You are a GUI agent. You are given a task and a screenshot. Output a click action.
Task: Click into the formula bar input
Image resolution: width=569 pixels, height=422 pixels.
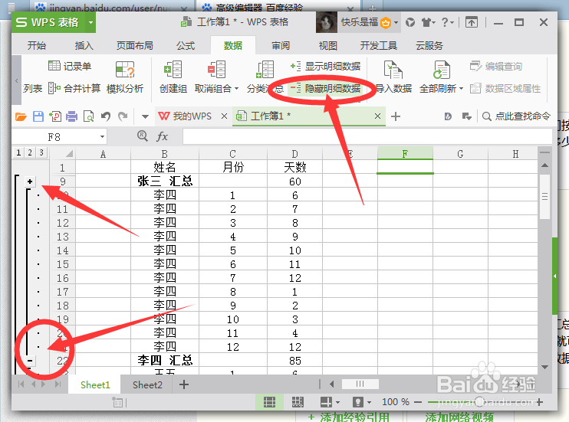367,136
